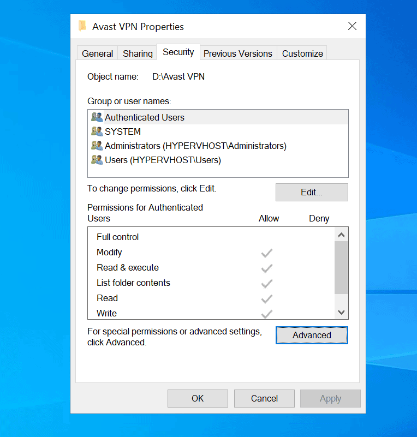
Task: Click the Full control permission row
Action: pyautogui.click(x=211, y=237)
